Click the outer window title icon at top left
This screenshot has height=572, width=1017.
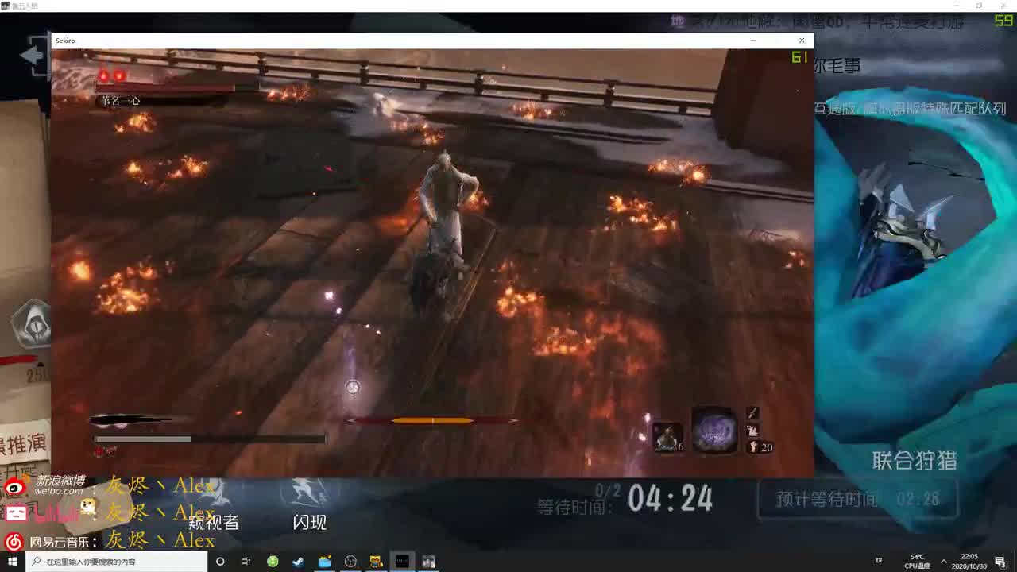click(x=6, y=6)
